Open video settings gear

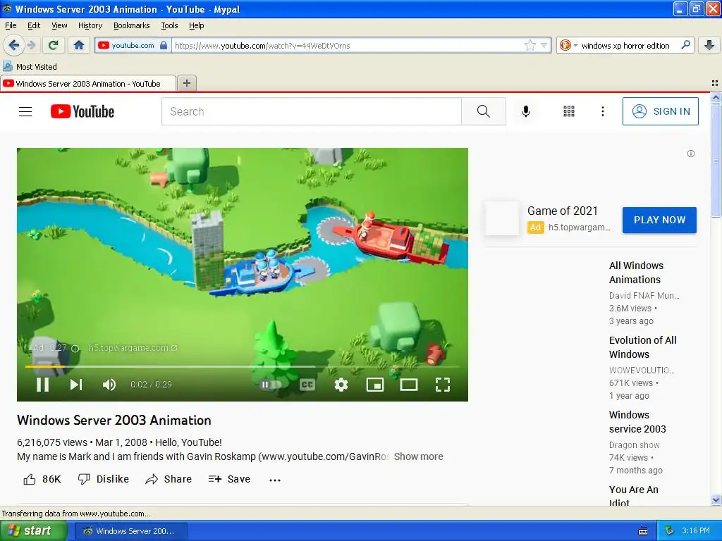341,384
